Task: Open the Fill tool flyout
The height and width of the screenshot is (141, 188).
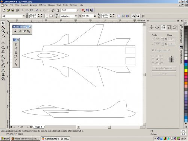Action: coord(3,79)
